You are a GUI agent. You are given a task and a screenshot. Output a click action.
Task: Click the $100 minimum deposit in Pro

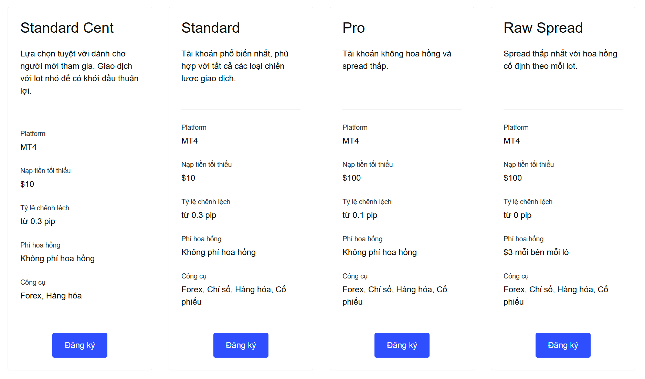click(x=351, y=178)
